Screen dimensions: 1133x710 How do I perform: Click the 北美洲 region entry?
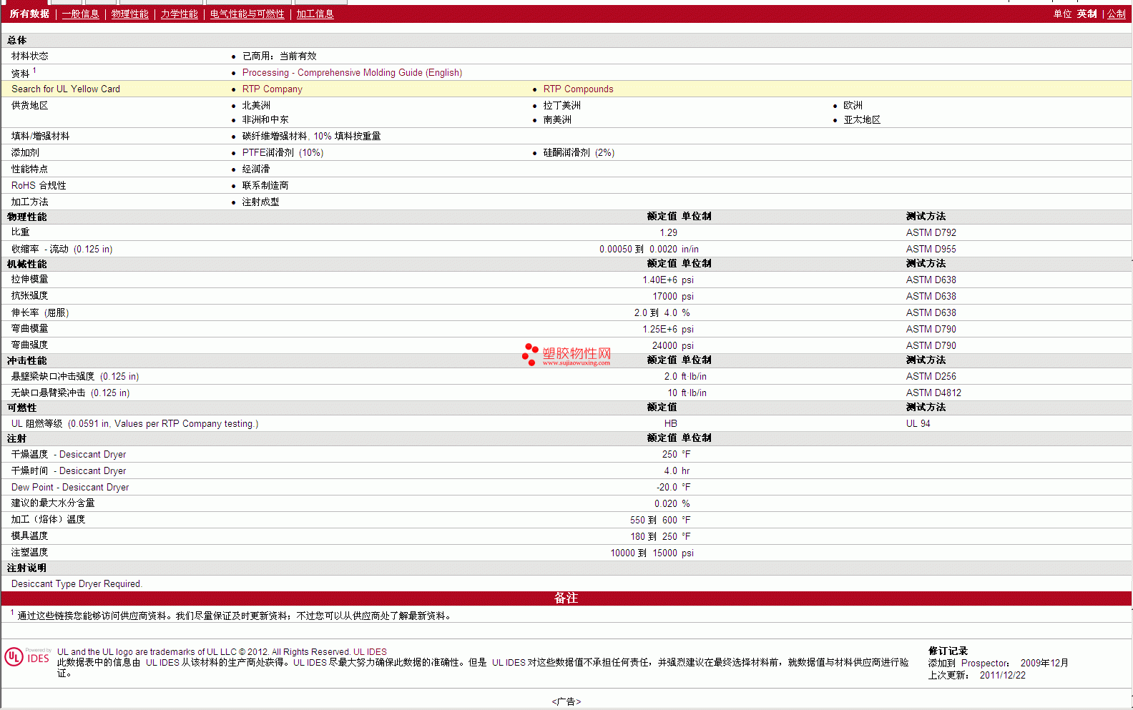(x=256, y=105)
